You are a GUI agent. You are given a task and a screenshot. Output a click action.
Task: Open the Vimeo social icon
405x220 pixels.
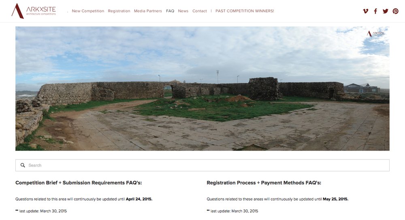click(x=365, y=11)
